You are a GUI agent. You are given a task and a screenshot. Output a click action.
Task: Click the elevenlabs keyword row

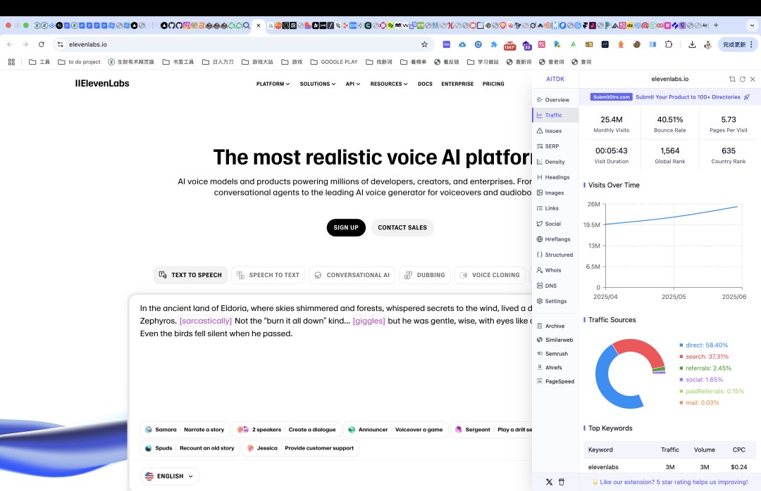670,467
